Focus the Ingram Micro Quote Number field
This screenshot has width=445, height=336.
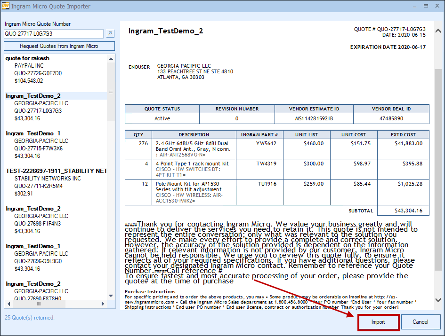click(54, 34)
